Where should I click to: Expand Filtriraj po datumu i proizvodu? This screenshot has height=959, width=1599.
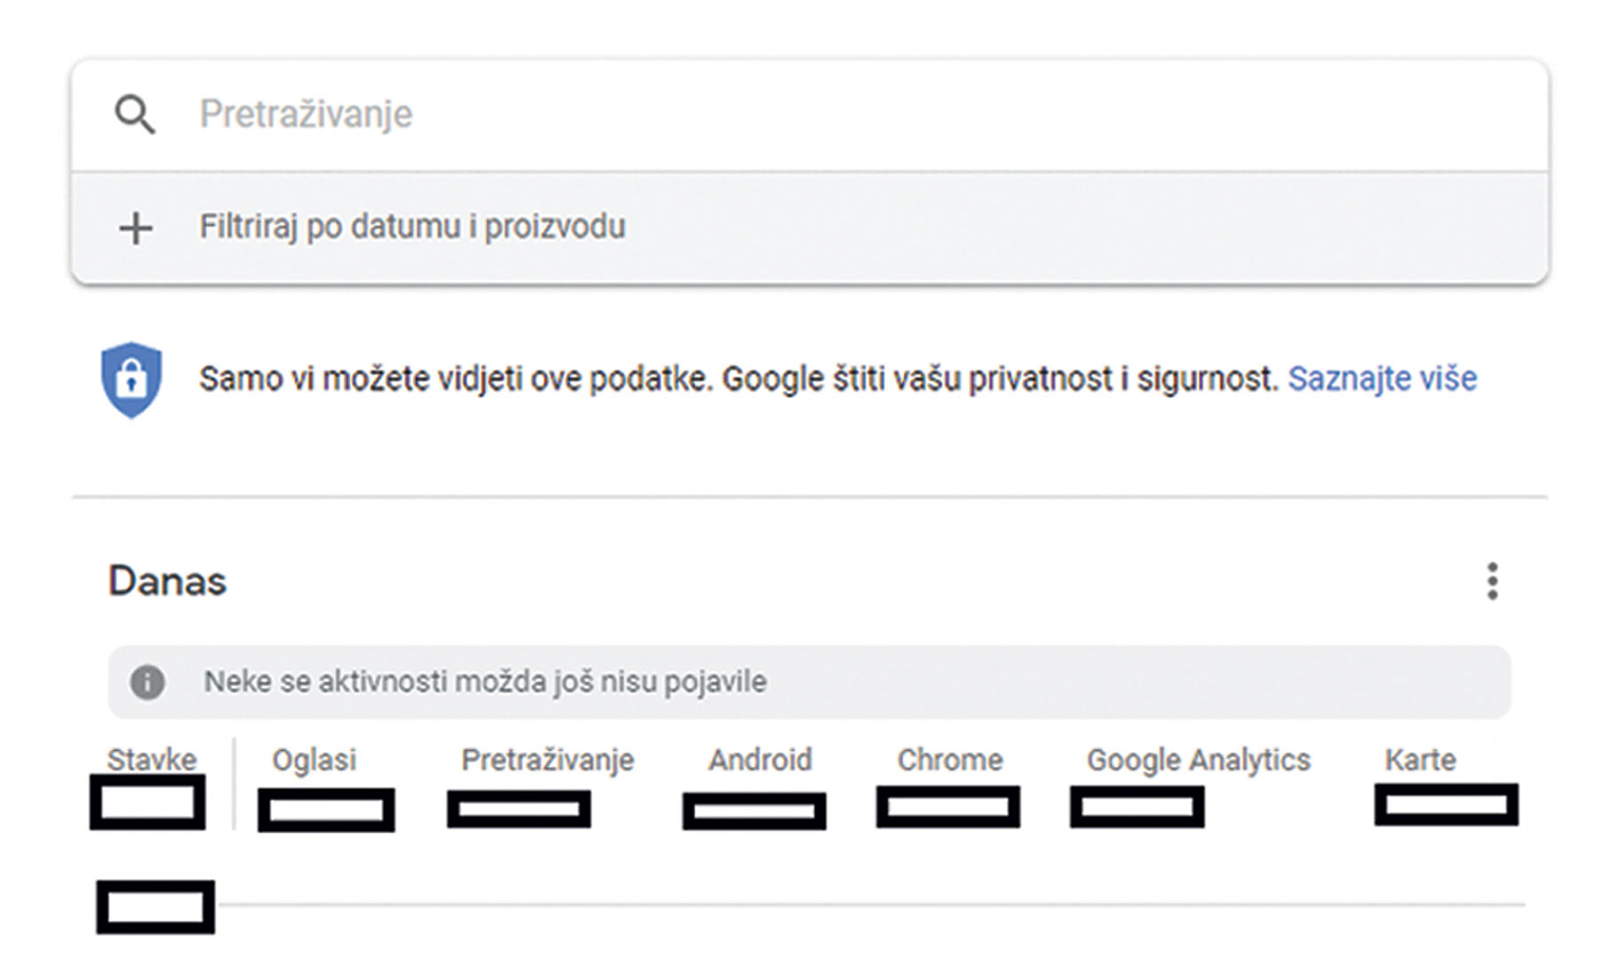(x=412, y=227)
